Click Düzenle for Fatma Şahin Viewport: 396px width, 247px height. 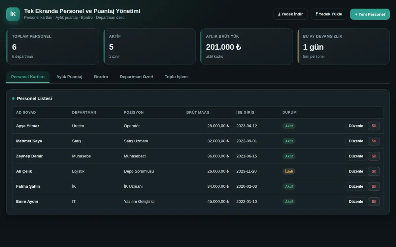pos(356,186)
